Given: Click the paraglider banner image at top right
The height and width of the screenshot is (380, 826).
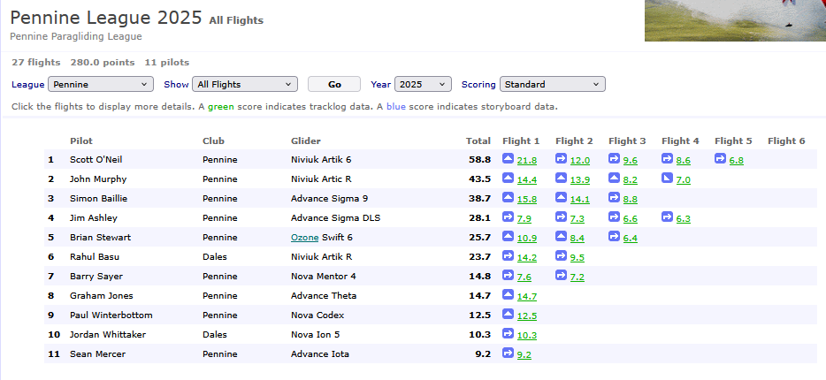Looking at the screenshot, I should 735,20.
